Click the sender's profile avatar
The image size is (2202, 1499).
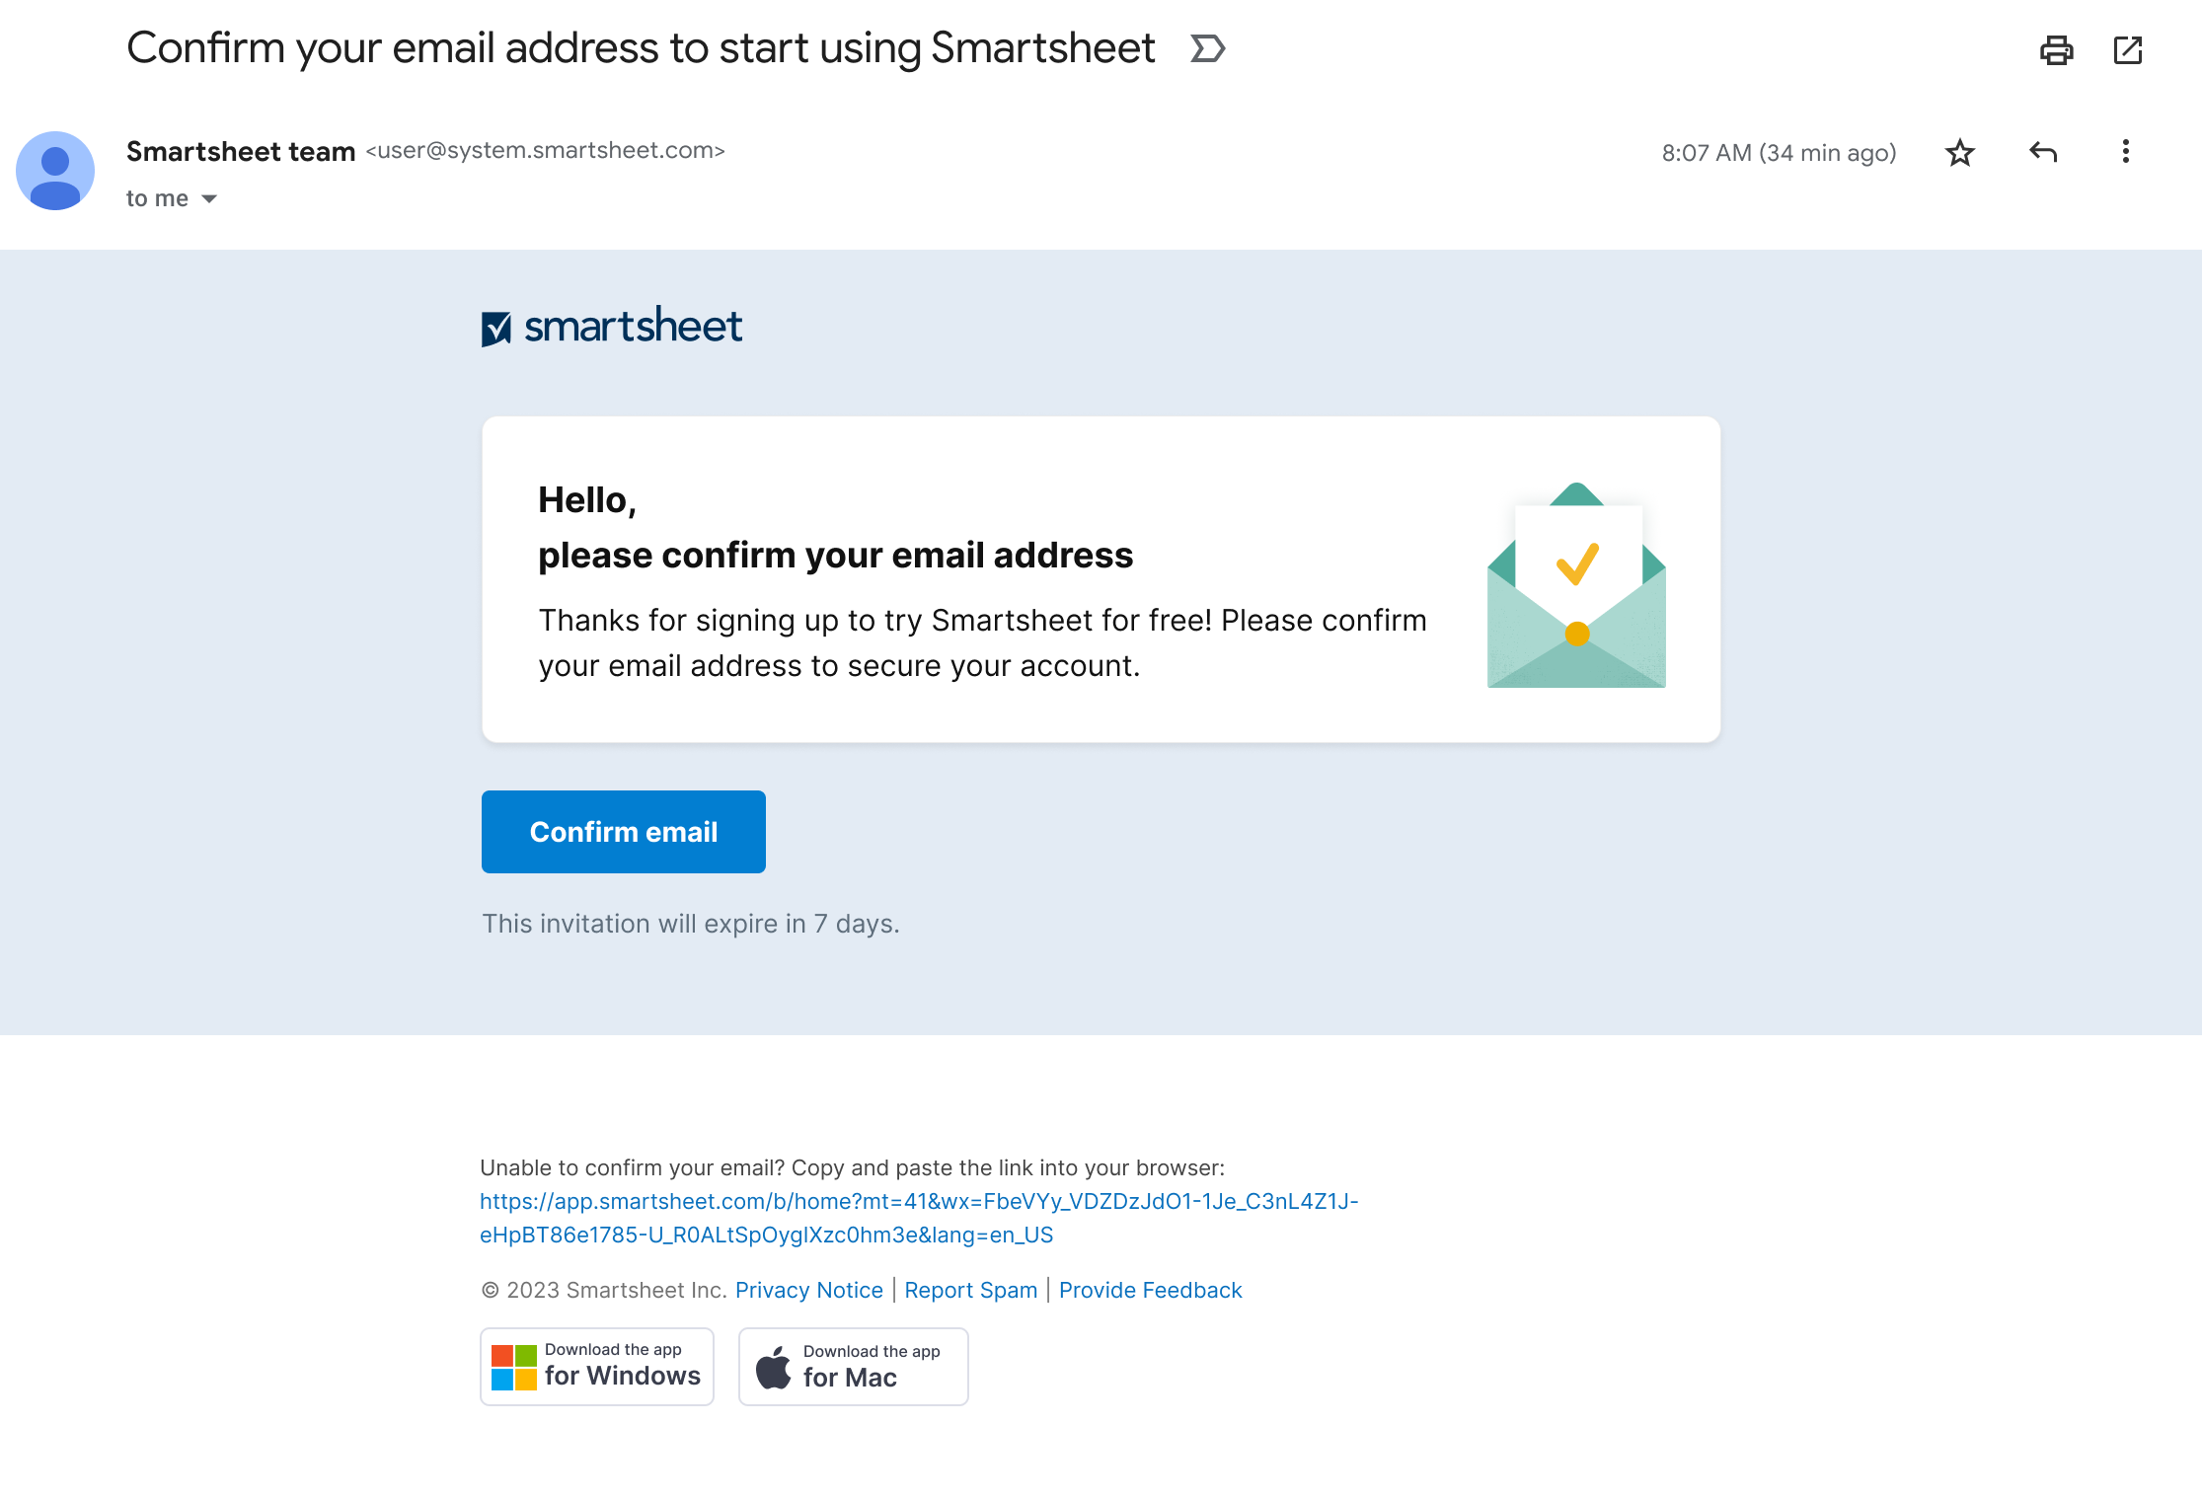tap(55, 171)
